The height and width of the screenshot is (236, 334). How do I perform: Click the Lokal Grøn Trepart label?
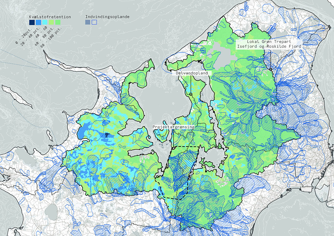(267, 41)
